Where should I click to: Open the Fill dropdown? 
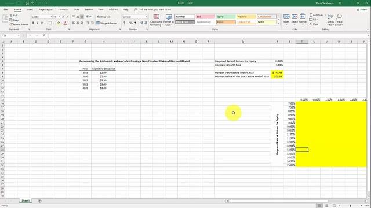(x=313, y=20)
